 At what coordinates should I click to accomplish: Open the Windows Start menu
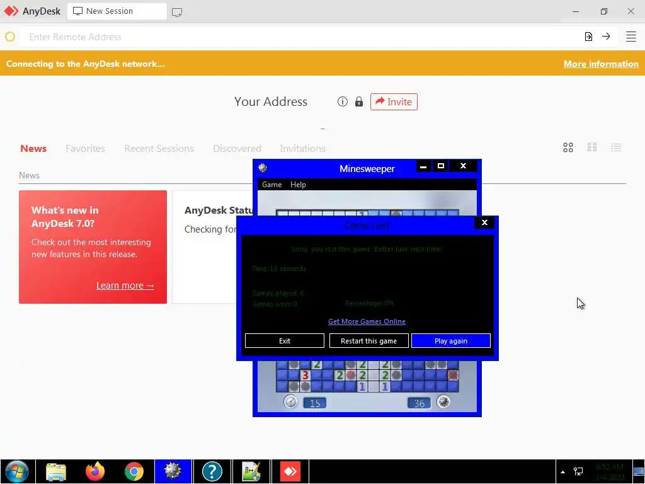click(17, 471)
